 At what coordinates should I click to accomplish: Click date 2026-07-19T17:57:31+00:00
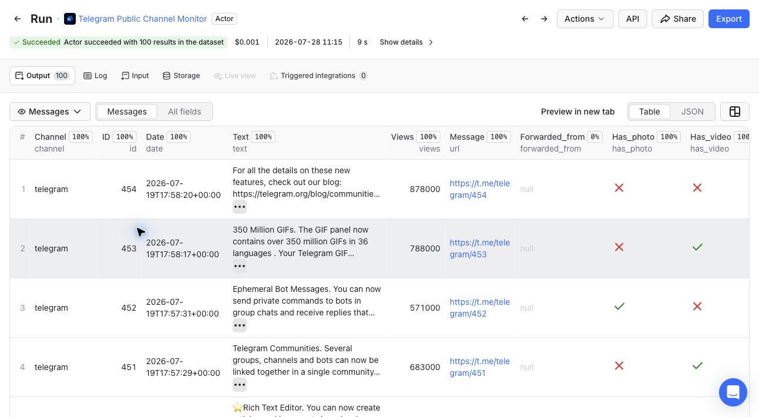[x=183, y=308]
